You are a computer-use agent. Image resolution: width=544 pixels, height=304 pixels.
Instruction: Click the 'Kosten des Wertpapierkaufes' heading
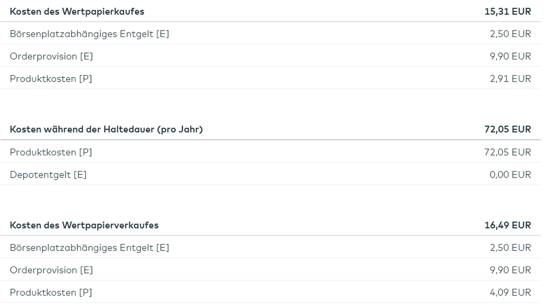[x=77, y=11]
